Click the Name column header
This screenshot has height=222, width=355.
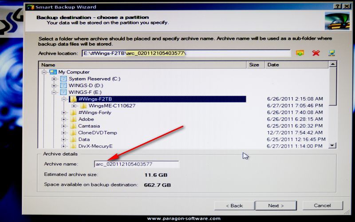(142, 65)
